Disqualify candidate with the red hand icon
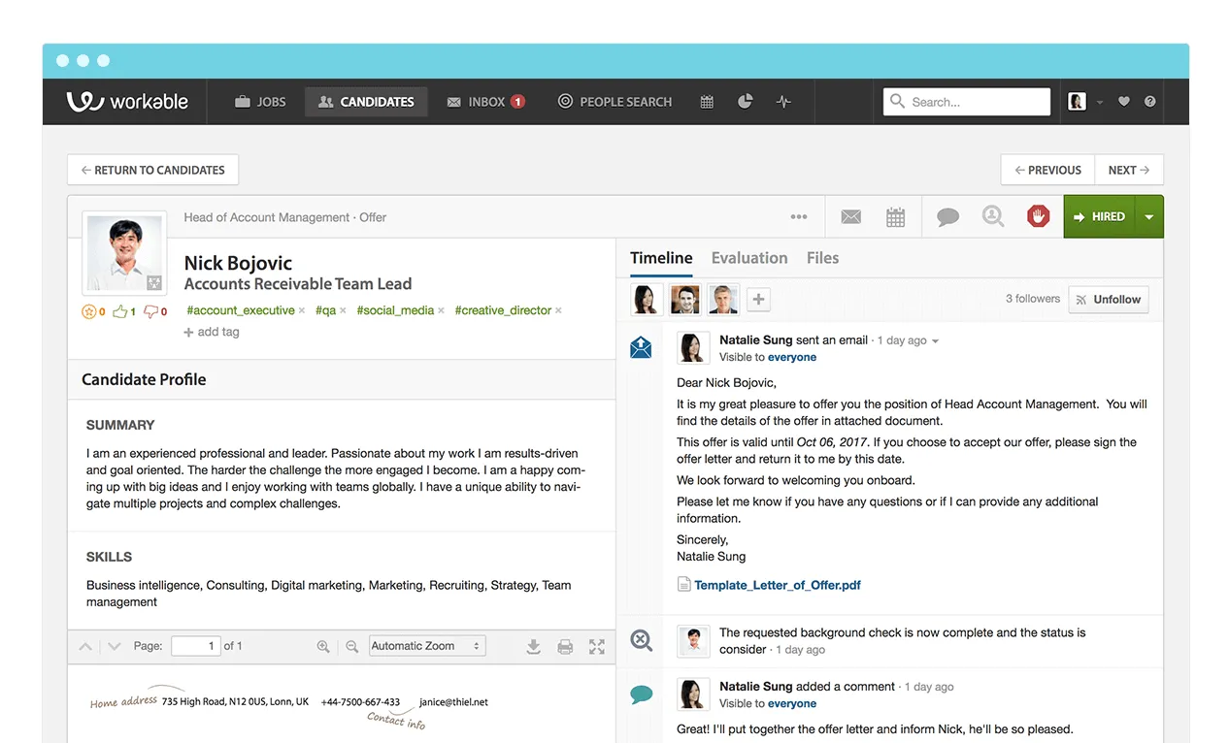Viewport: 1229px width, 743px height. pyautogui.click(x=1038, y=217)
